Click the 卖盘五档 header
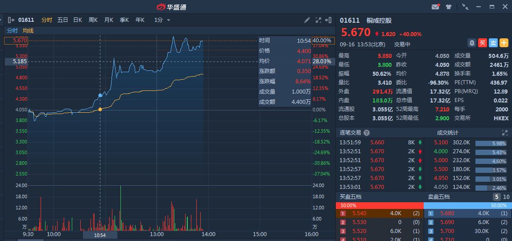 click(439, 197)
